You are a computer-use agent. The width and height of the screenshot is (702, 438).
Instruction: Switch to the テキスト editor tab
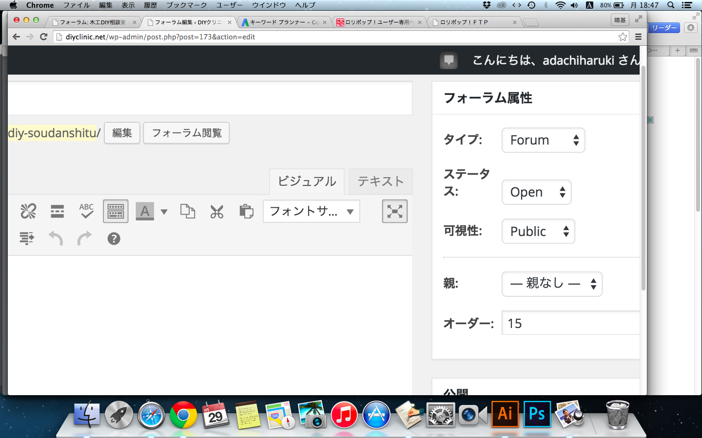[381, 181]
